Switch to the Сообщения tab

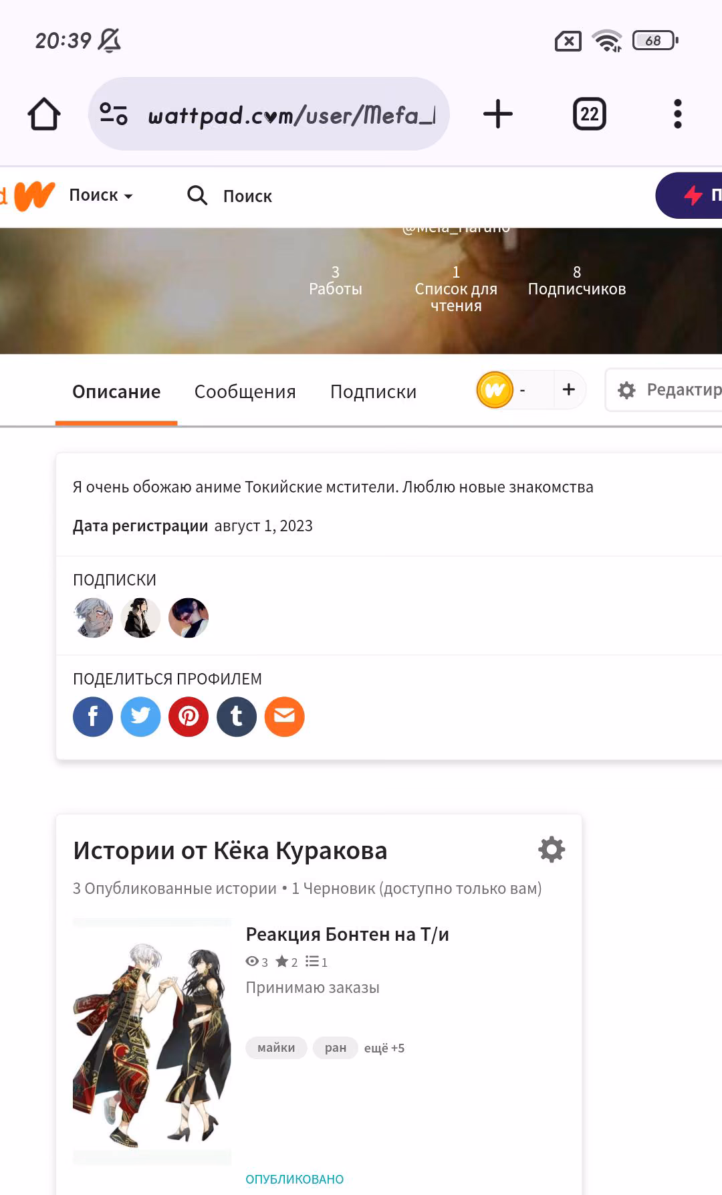point(245,391)
